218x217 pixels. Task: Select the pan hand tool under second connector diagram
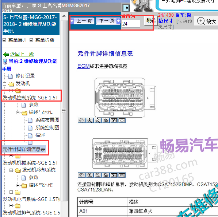[82, 175]
